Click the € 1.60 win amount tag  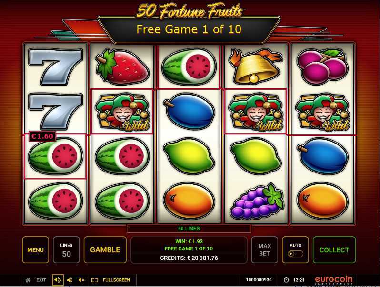point(42,136)
